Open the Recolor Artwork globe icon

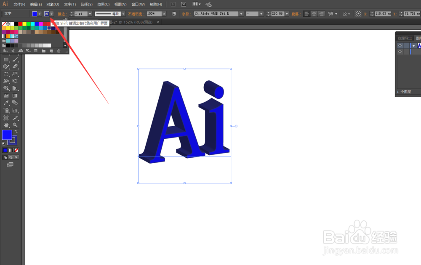(174, 14)
